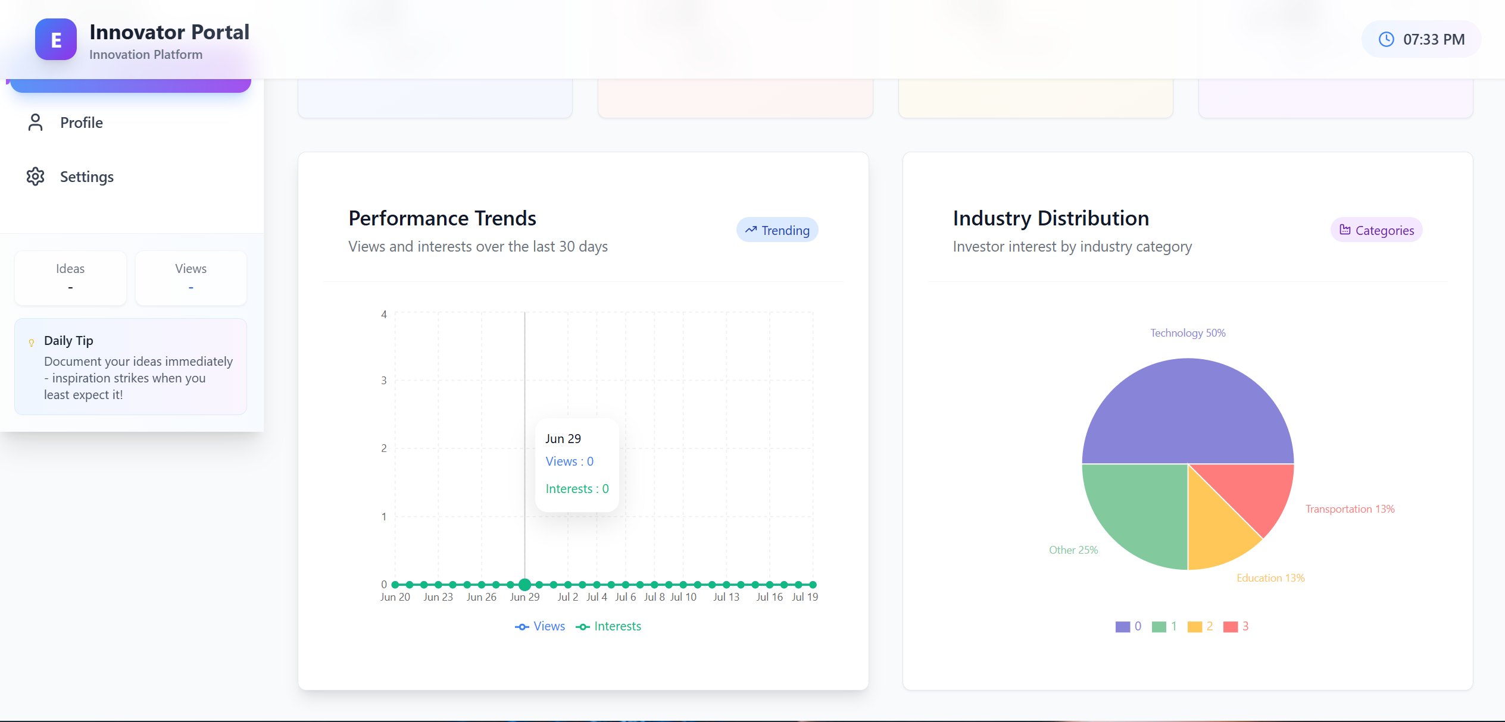Click the clock icon beside the time

click(x=1387, y=39)
